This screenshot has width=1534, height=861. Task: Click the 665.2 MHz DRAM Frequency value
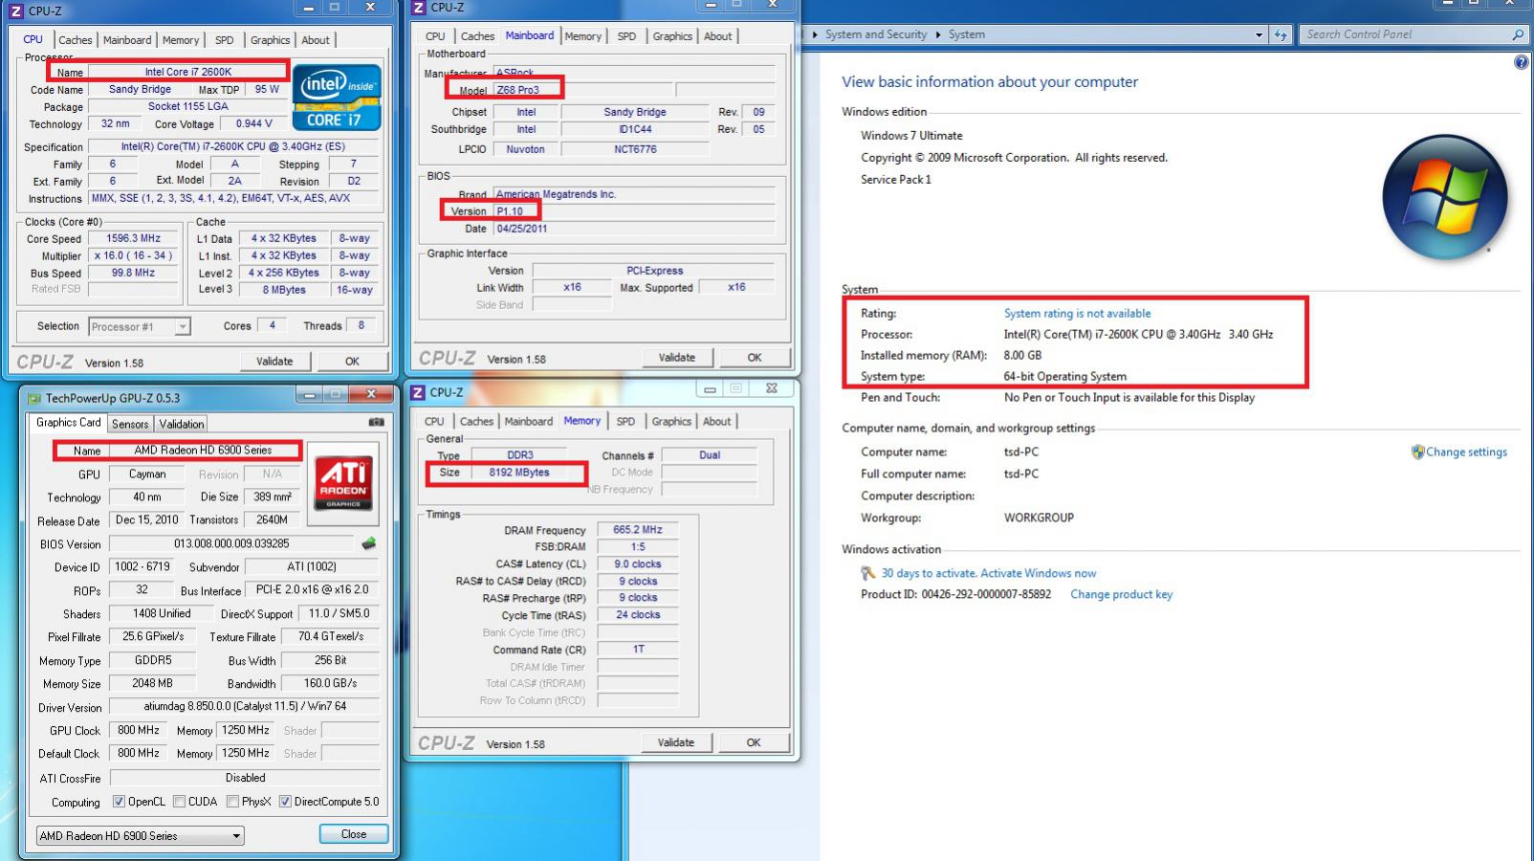(x=638, y=530)
